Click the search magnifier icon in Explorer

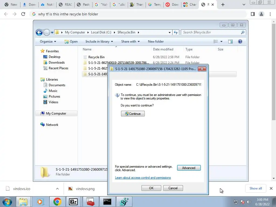(243, 32)
